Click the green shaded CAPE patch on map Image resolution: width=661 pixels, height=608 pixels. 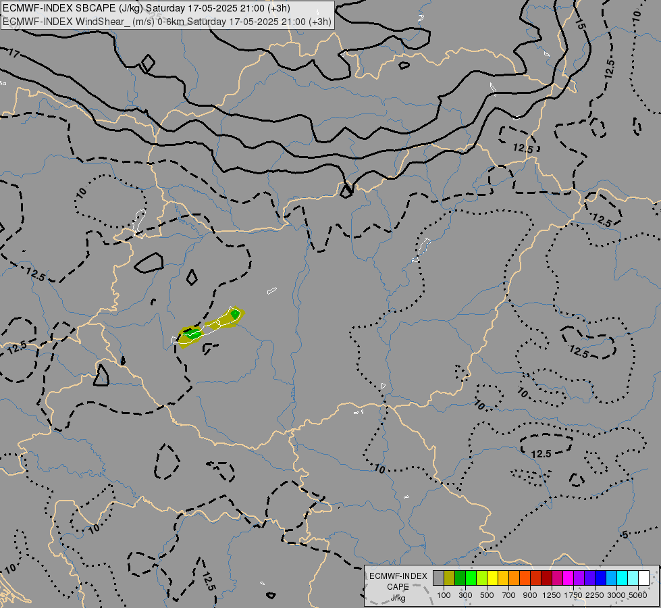192,334
